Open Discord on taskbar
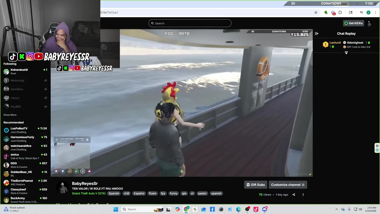The height and width of the screenshot is (214, 380). click(x=265, y=209)
